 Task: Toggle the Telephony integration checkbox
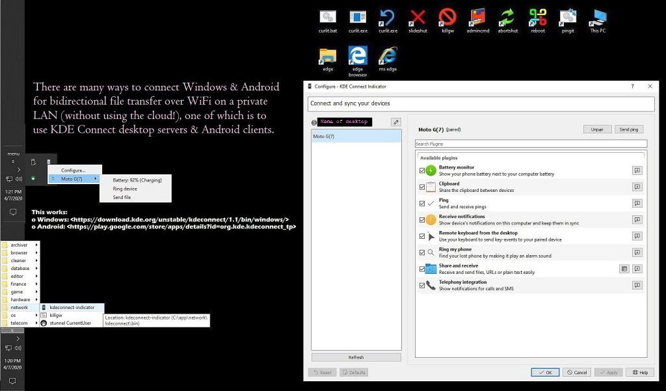click(x=421, y=286)
